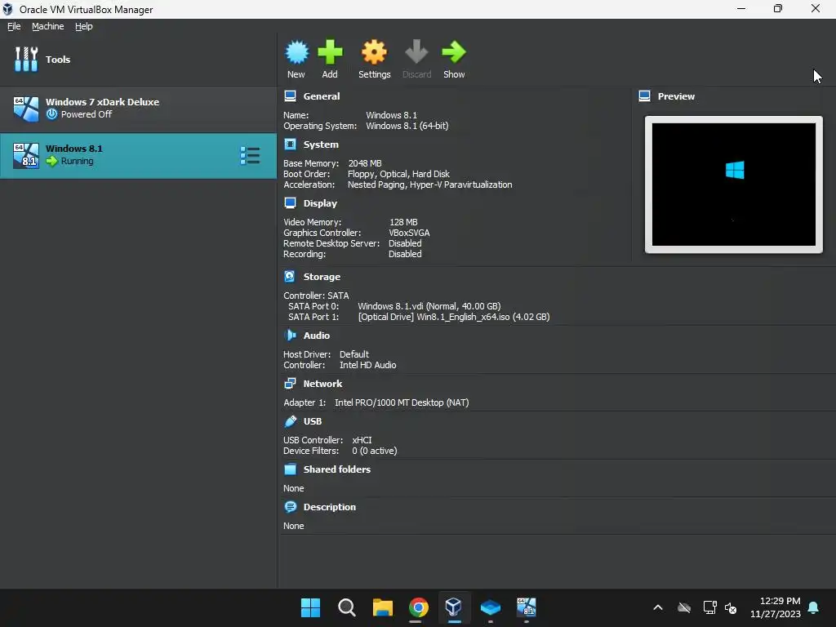
Task: Click the Display section header
Action: point(320,203)
